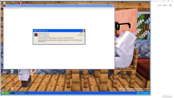Click the network icon in the system tray
The image size is (174, 98).
[x=138, y=93]
